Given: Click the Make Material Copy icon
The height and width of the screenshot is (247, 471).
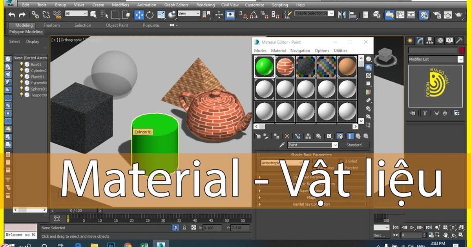Looking at the screenshot, I should 298,136.
